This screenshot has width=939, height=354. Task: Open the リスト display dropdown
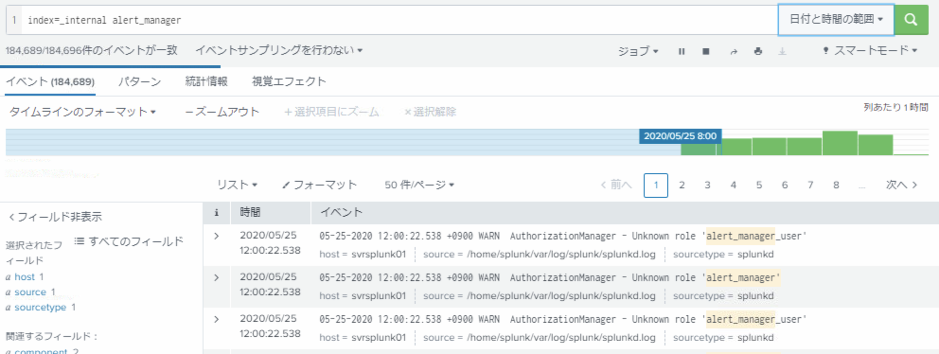pyautogui.click(x=237, y=185)
